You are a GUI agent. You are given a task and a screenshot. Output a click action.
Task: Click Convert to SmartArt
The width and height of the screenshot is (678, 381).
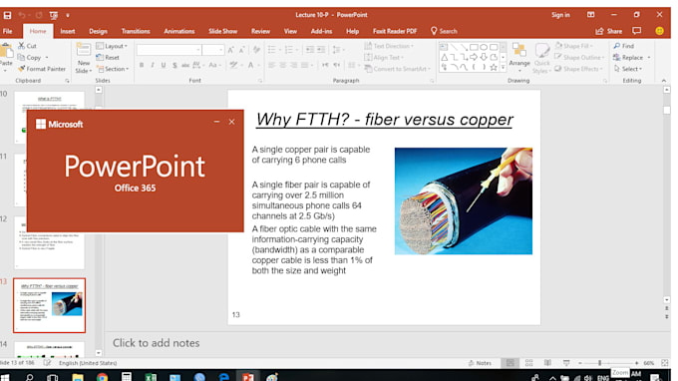pyautogui.click(x=398, y=69)
